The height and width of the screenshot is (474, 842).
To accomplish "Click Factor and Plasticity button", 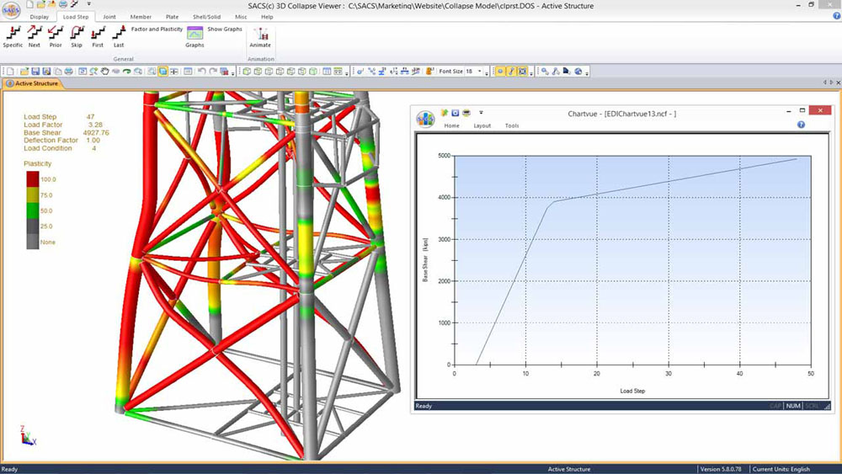I will coord(157,29).
